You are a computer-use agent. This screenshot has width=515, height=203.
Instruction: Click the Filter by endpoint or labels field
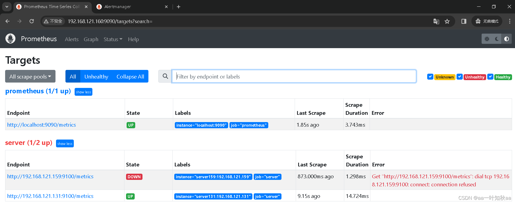tap(294, 76)
